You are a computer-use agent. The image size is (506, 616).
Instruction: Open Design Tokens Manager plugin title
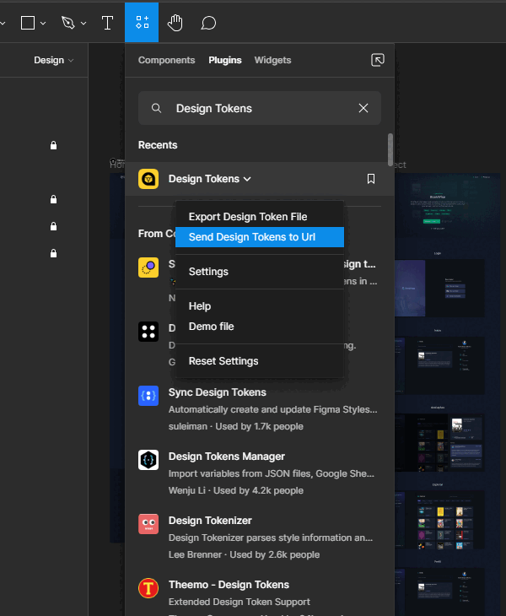click(227, 457)
